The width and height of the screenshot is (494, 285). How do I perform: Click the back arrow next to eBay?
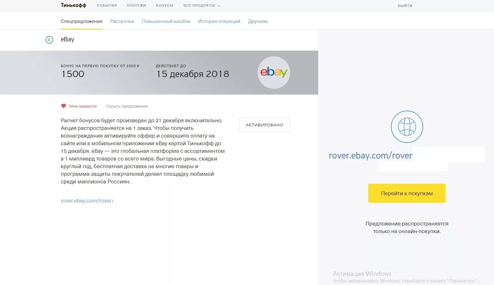49,40
